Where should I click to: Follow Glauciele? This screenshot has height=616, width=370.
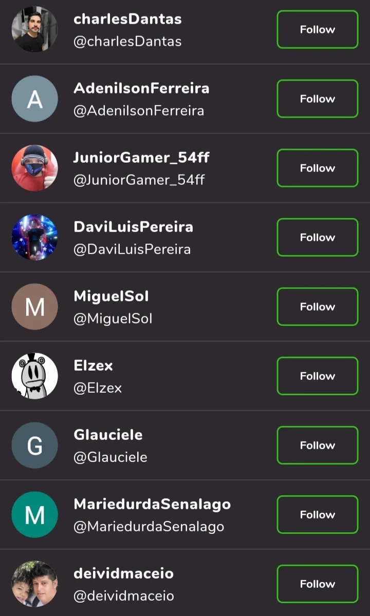(x=317, y=446)
